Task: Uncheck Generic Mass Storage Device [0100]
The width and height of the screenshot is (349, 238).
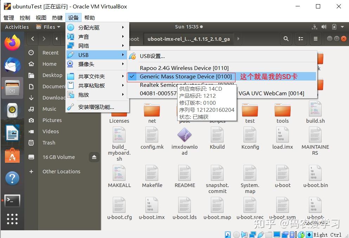Action: coord(185,76)
